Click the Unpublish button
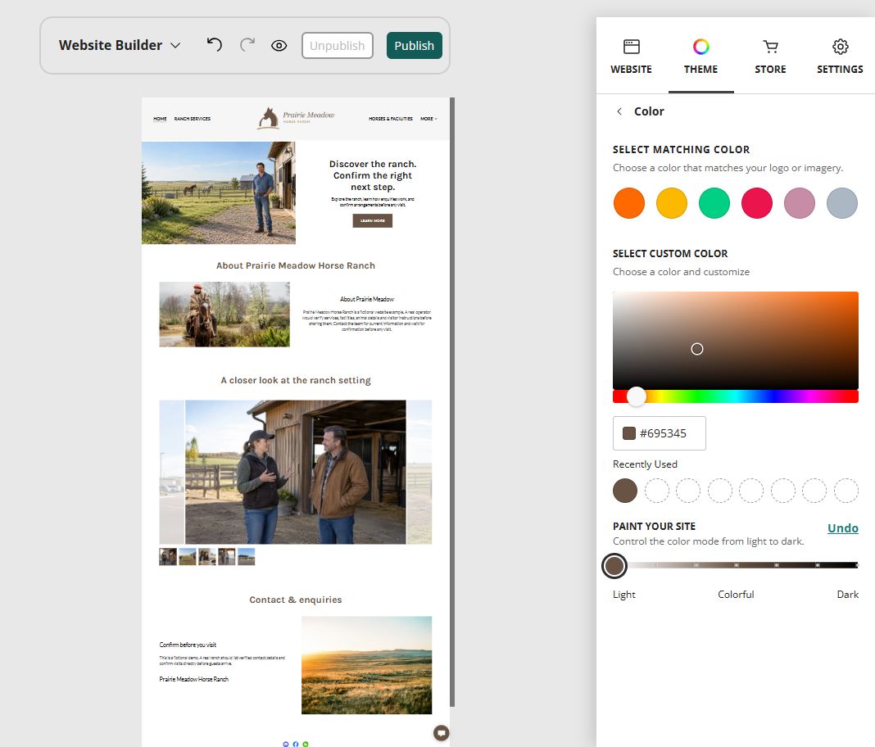Viewport: 875px width, 747px height. tap(337, 46)
